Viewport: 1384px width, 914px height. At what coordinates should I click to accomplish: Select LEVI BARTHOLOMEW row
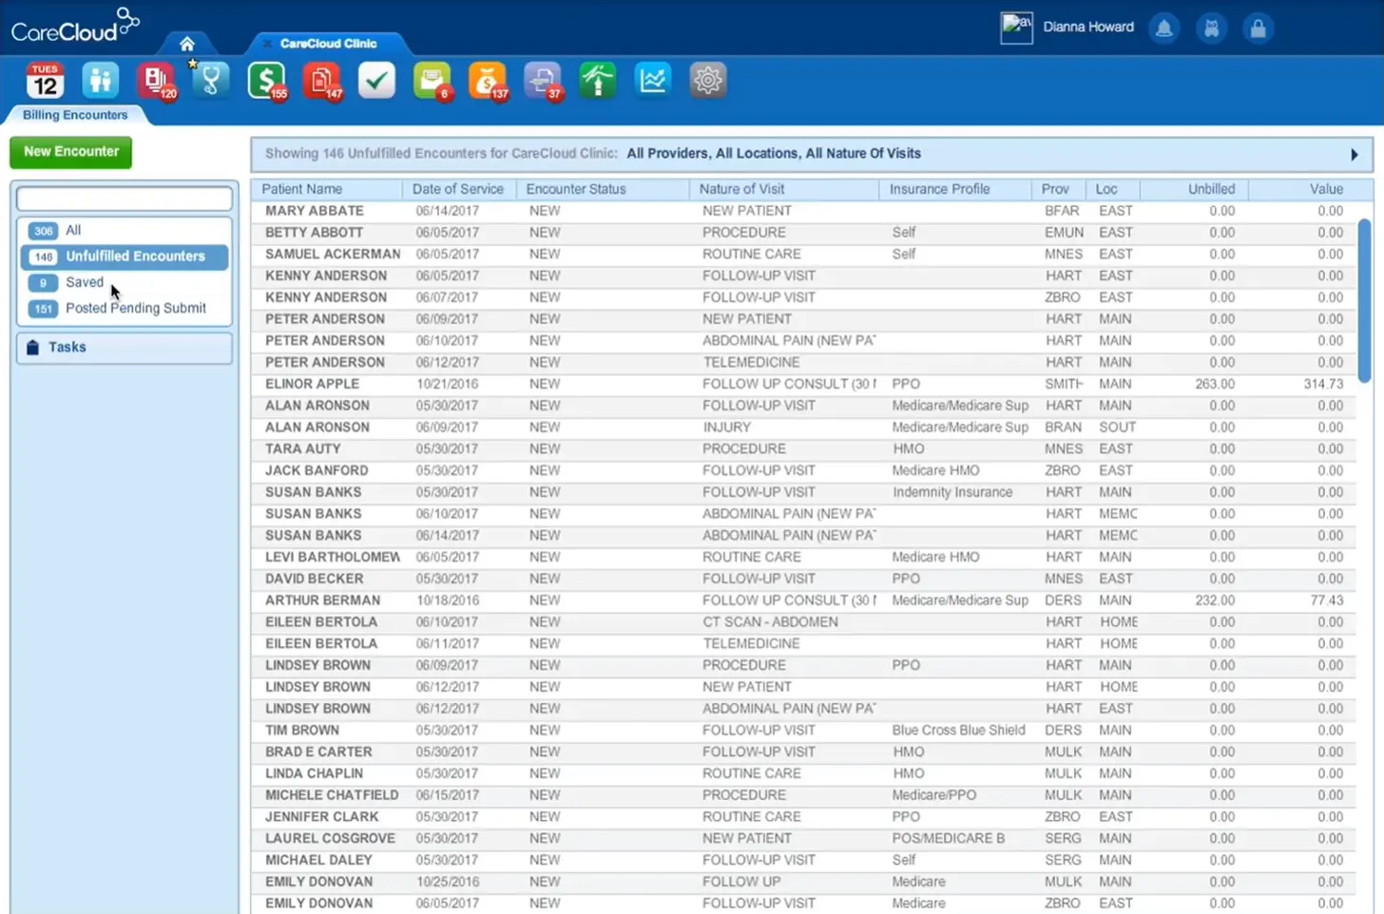[804, 558]
